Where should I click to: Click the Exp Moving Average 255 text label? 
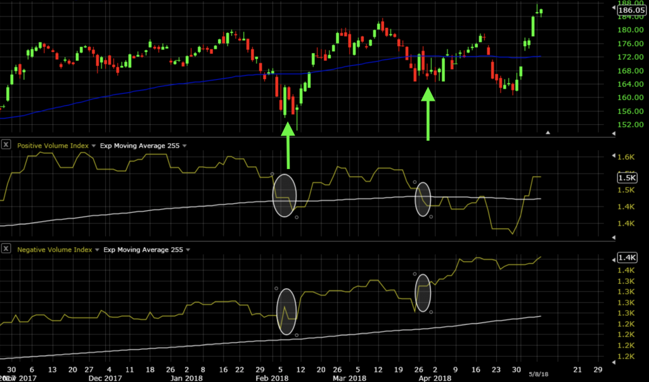click(141, 145)
